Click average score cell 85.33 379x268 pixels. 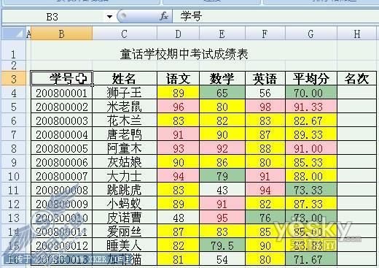coord(311,162)
